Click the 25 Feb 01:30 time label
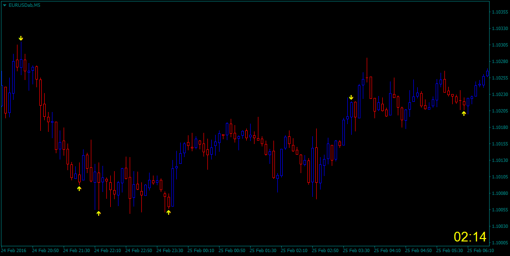Screen dimensions: 510x256 pos(263,251)
